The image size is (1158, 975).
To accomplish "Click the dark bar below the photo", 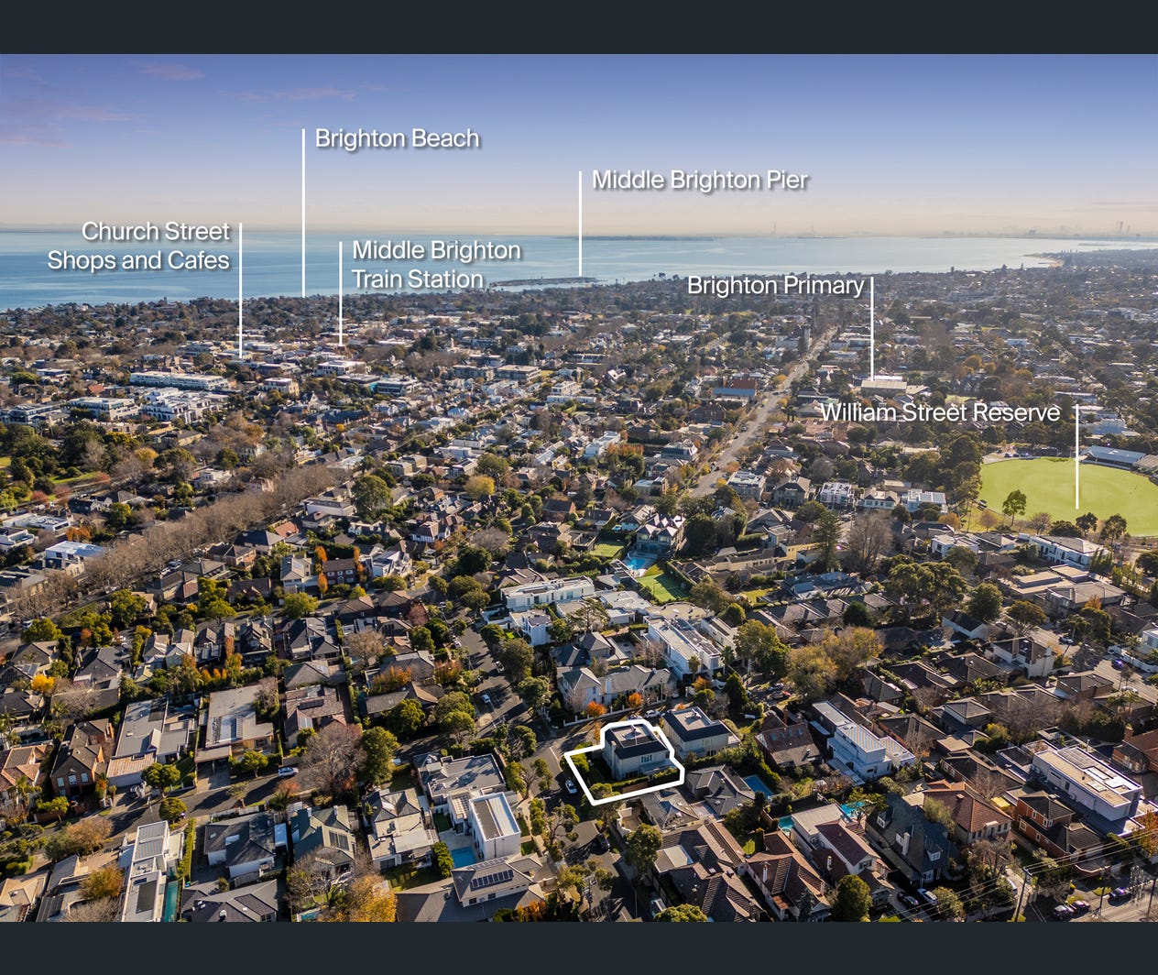I will tap(579, 948).
